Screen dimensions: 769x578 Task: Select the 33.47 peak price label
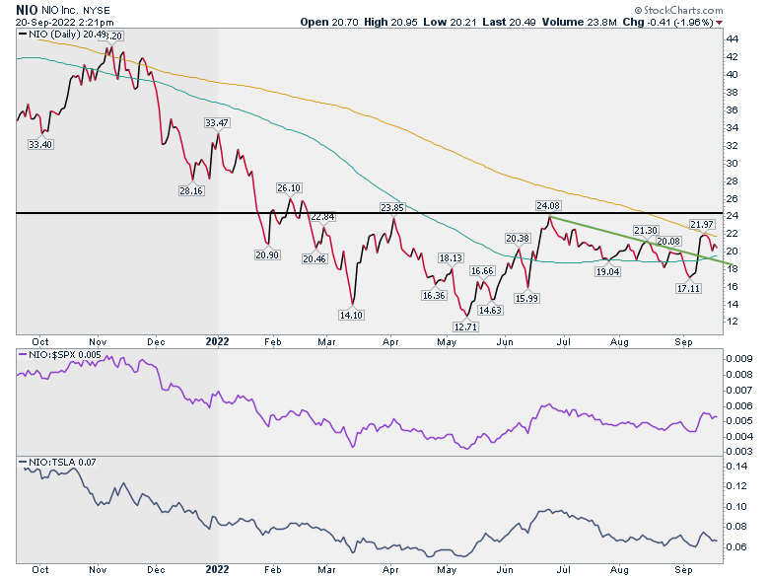217,122
